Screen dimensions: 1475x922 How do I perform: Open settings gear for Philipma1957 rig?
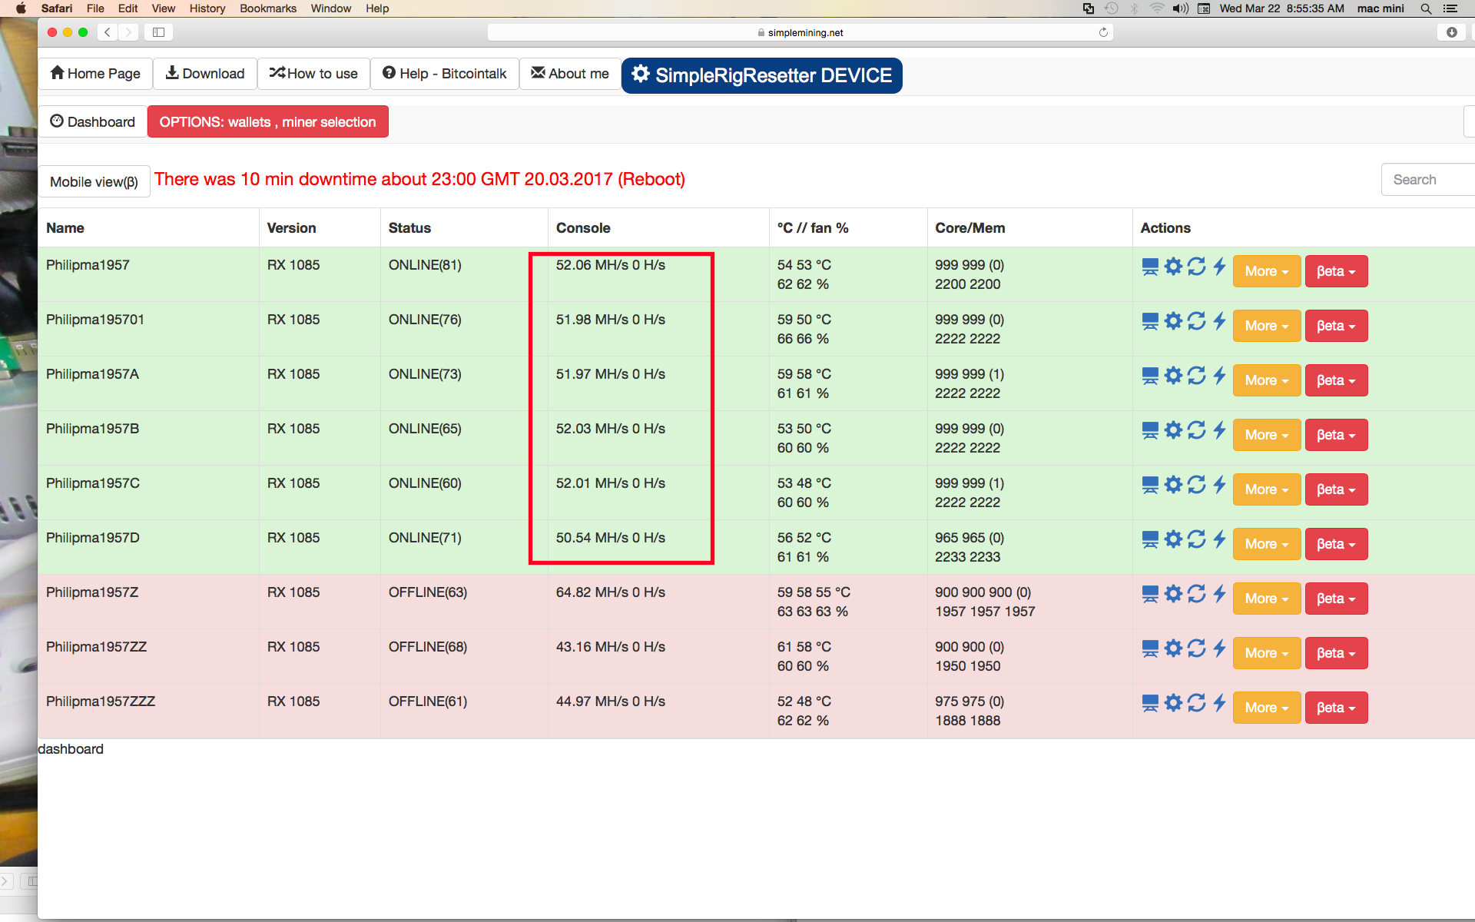pos(1173,267)
